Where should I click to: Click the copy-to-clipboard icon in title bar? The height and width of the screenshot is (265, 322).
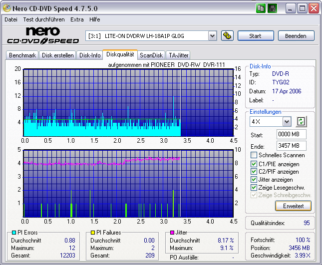pyautogui.click(x=261, y=8)
